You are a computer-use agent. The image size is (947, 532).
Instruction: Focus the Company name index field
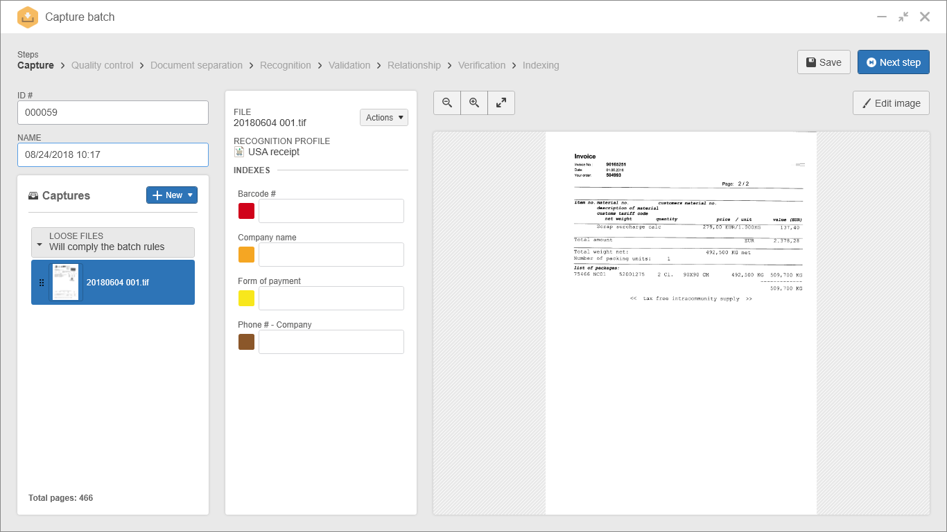point(331,254)
